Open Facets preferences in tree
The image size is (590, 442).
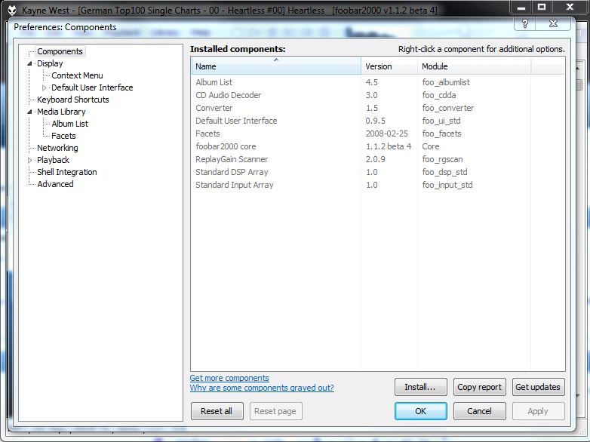(63, 136)
